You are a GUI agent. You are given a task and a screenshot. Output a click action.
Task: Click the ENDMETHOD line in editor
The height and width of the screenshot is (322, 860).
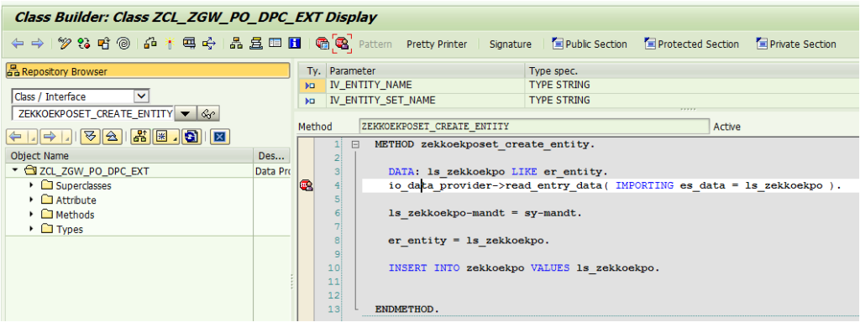407,309
